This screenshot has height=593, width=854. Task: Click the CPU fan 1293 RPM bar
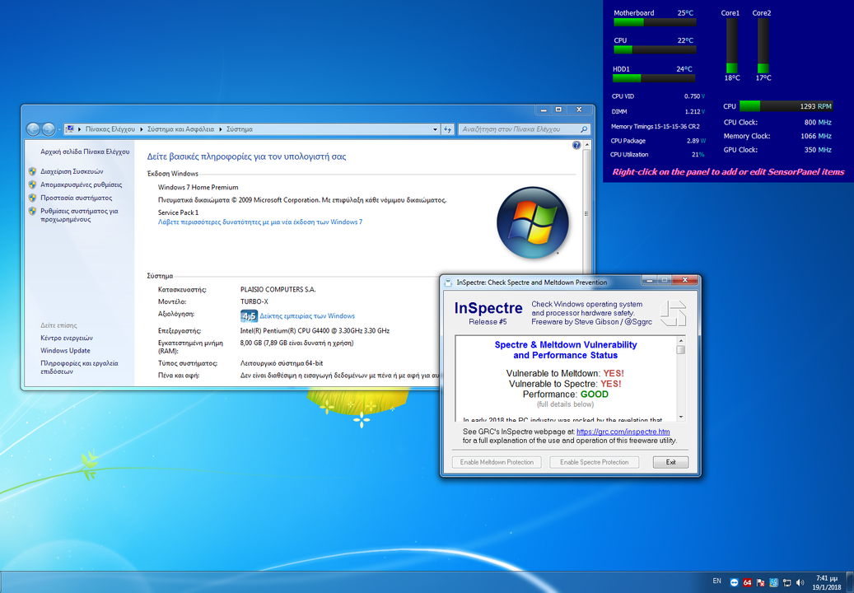786,106
